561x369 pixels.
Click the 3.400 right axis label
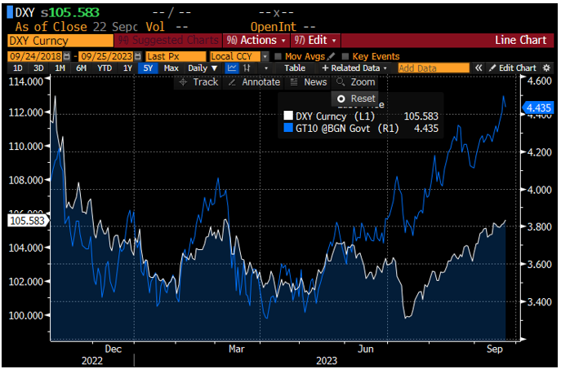[540, 302]
